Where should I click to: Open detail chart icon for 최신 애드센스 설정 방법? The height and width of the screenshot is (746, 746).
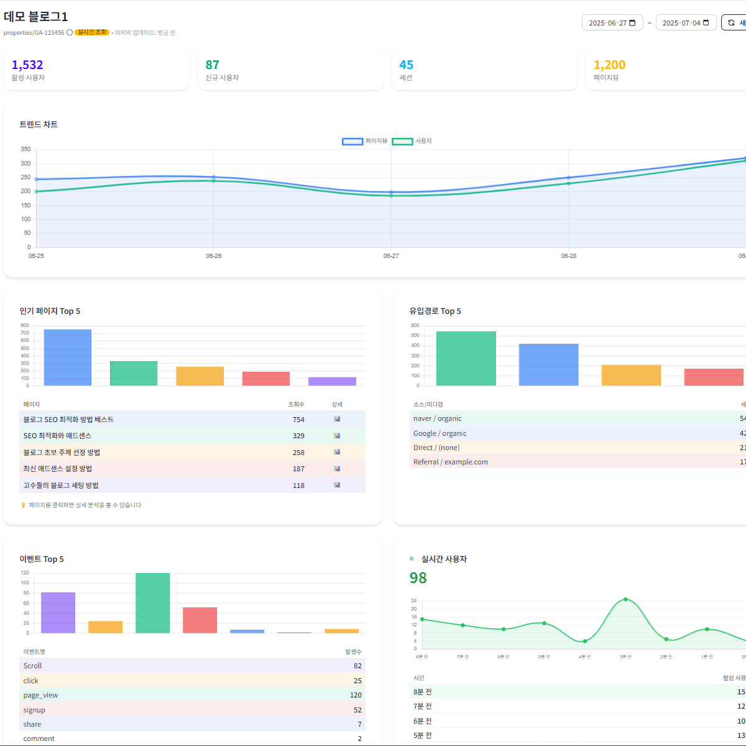pos(337,469)
